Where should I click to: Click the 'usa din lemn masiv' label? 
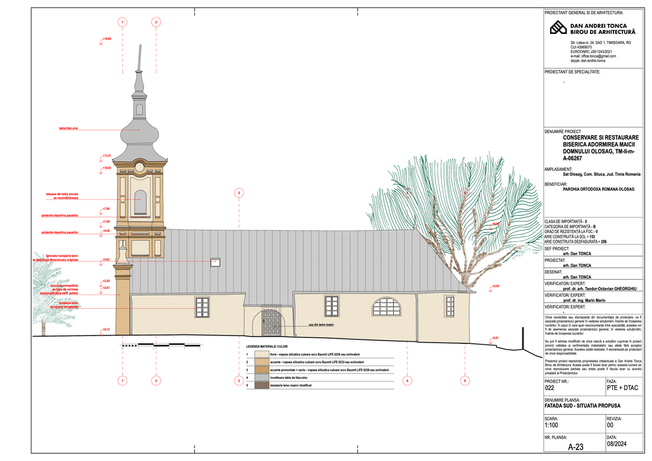click(x=321, y=325)
